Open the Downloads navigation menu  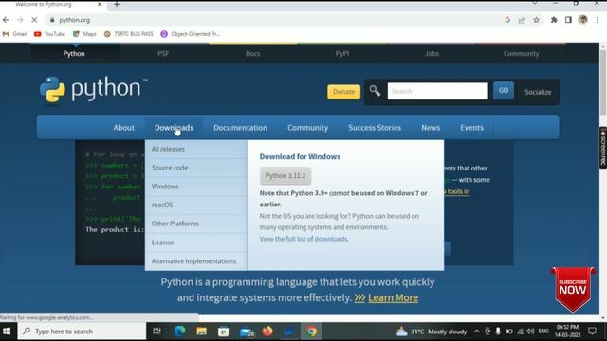pyautogui.click(x=174, y=128)
